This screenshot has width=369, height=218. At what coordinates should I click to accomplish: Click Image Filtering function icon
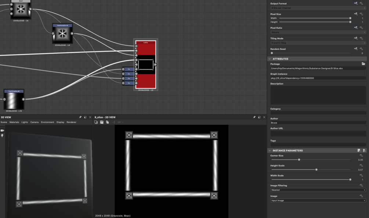tap(361, 186)
